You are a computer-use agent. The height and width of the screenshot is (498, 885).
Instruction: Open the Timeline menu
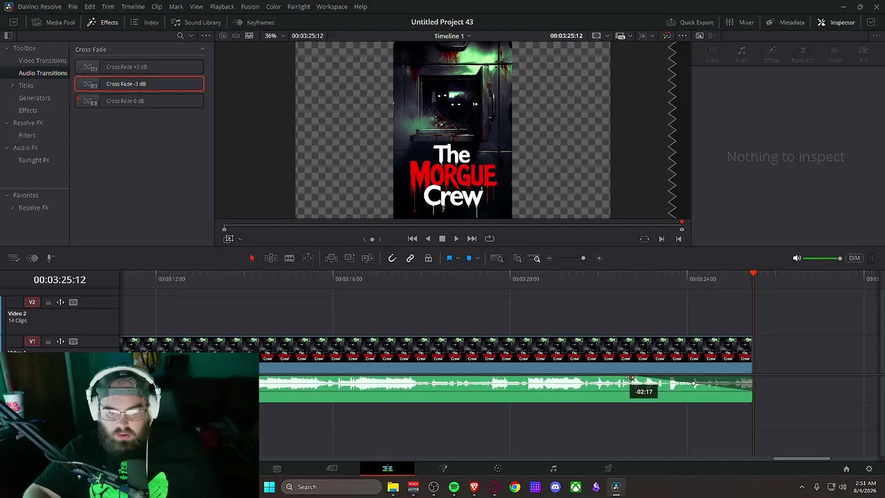[133, 7]
